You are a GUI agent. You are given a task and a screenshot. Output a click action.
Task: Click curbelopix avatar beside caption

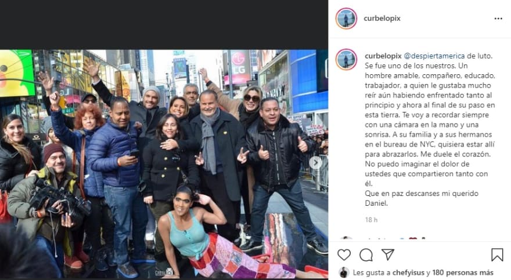pos(346,60)
